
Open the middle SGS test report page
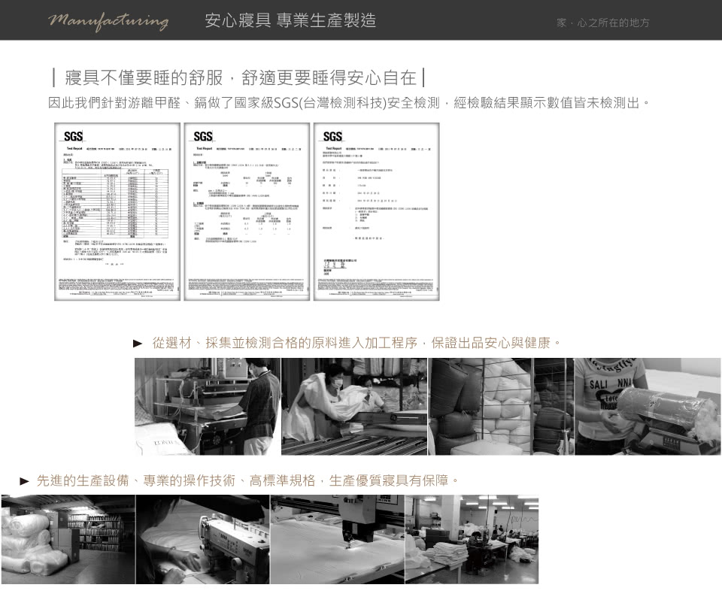coord(247,218)
